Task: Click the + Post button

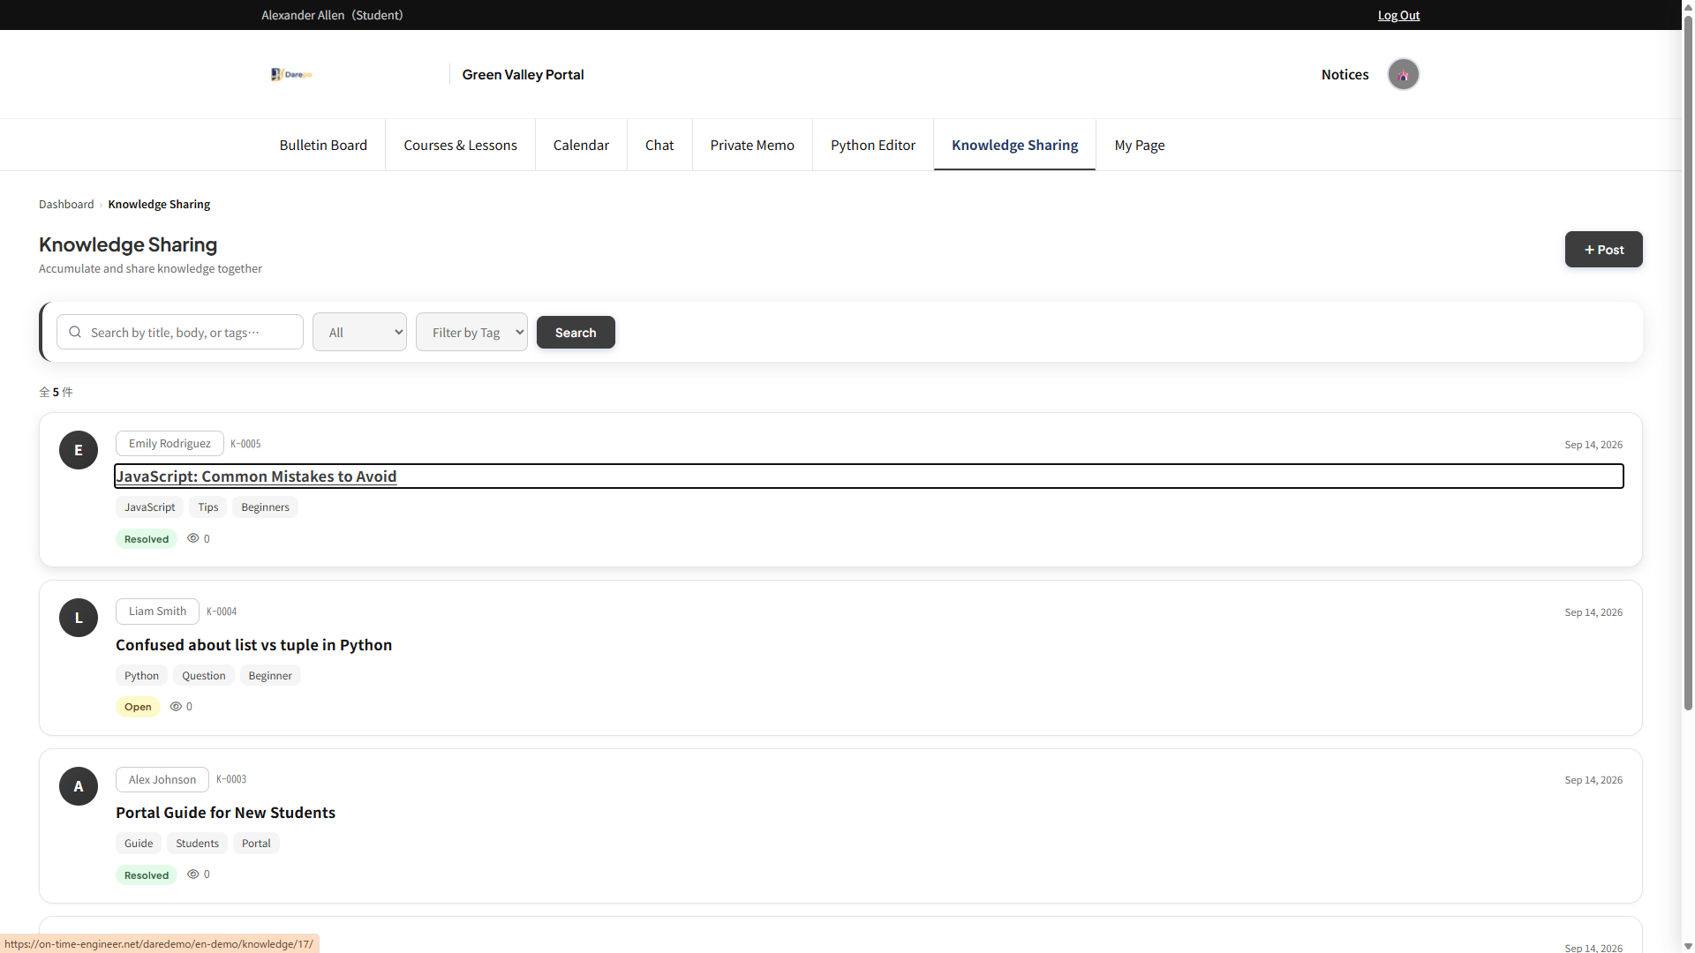Action: [1603, 250]
